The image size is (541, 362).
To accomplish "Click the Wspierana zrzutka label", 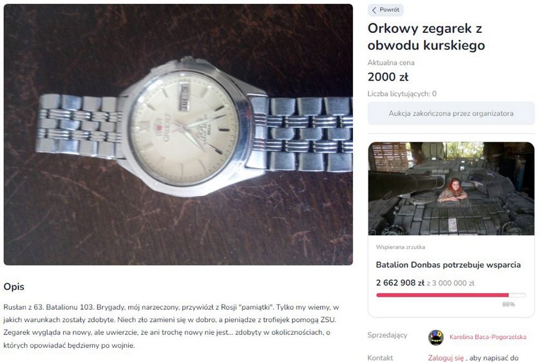I will coord(400,247).
